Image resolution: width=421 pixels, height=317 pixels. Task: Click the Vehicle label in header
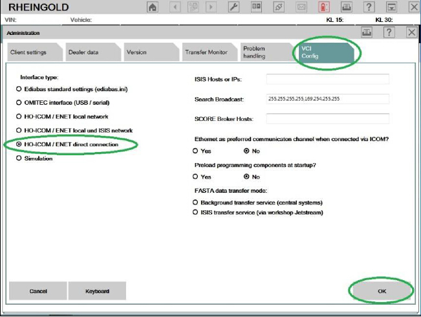coord(81,20)
